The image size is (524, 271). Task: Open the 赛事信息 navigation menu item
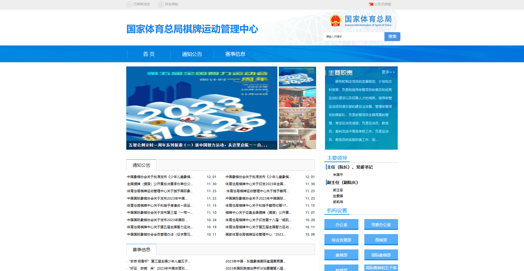[x=235, y=54]
